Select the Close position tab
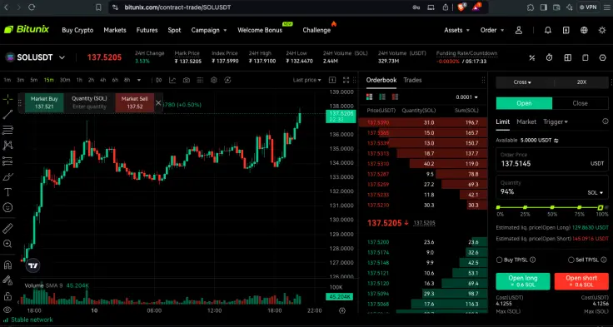The height and width of the screenshot is (327, 613). click(581, 103)
